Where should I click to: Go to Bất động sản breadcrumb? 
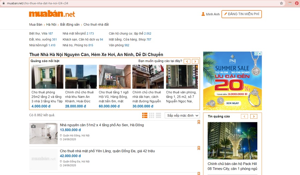pyautogui.click(x=70, y=24)
